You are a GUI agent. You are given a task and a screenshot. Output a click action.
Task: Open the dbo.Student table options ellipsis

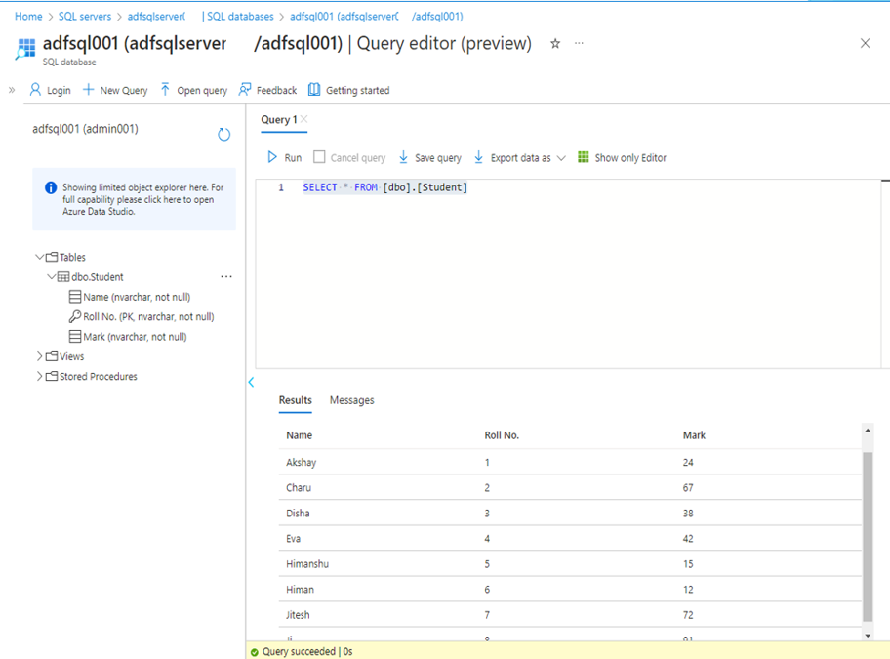226,277
